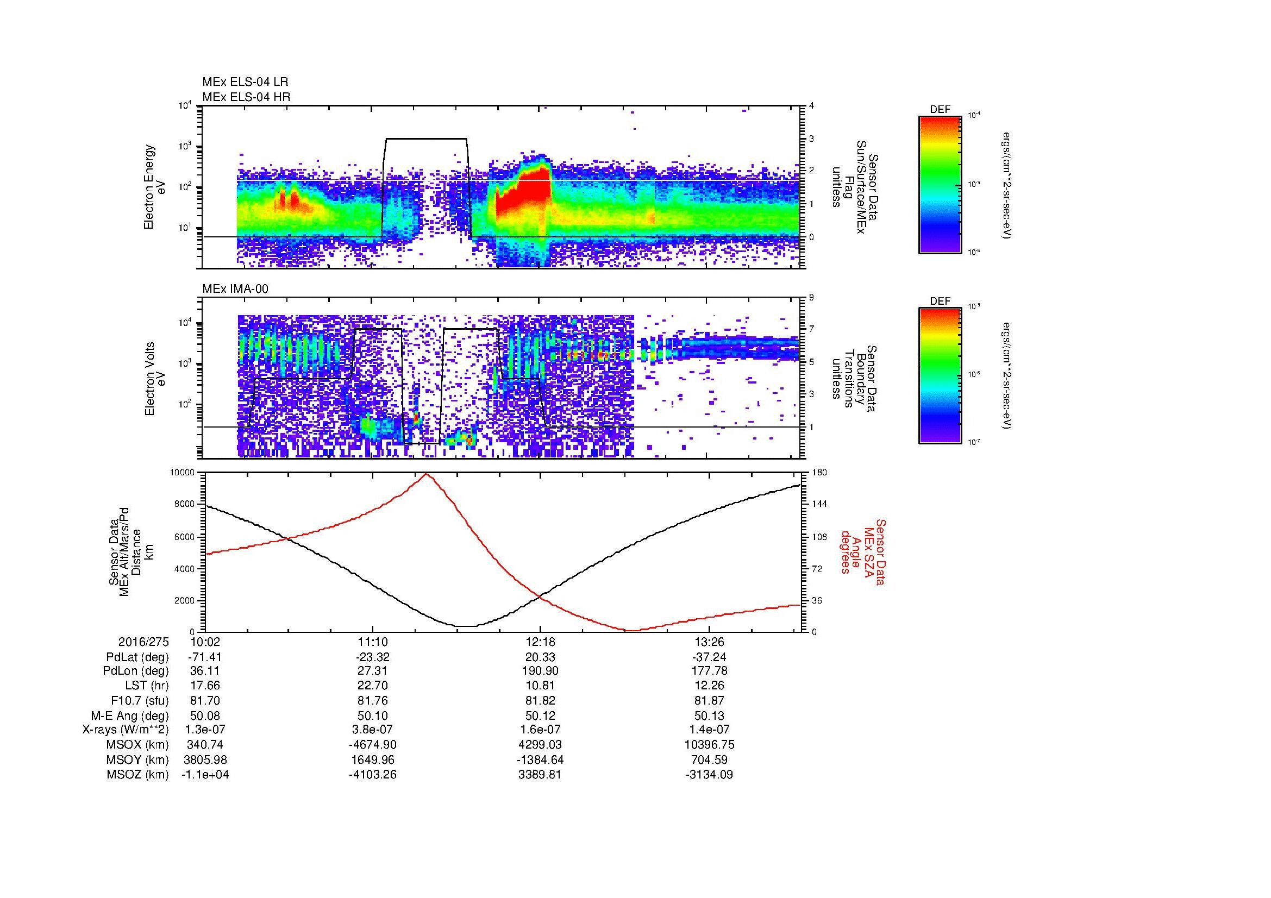
Task: Click the 'PdLat (deg)' row label
Action: [x=137, y=657]
